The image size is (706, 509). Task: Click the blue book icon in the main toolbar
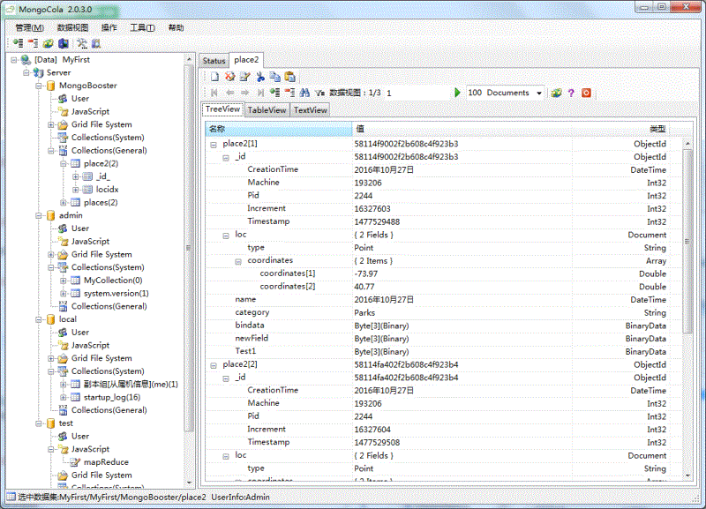tap(63, 43)
